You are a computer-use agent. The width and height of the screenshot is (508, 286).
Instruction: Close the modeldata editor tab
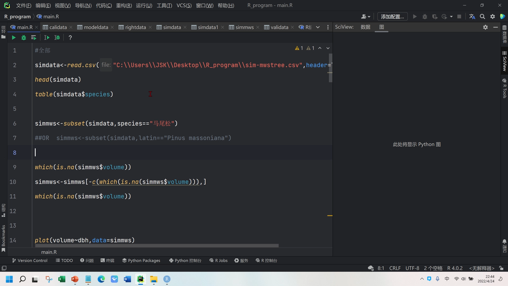point(112,27)
